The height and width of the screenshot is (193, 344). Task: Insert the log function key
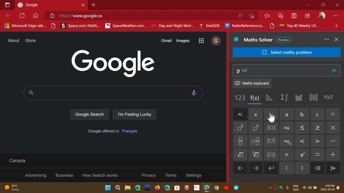[x=286, y=128]
